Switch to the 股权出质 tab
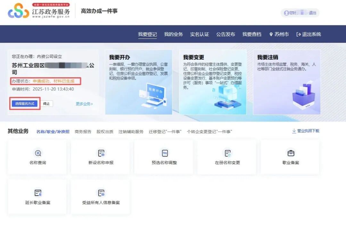 tap(105, 132)
